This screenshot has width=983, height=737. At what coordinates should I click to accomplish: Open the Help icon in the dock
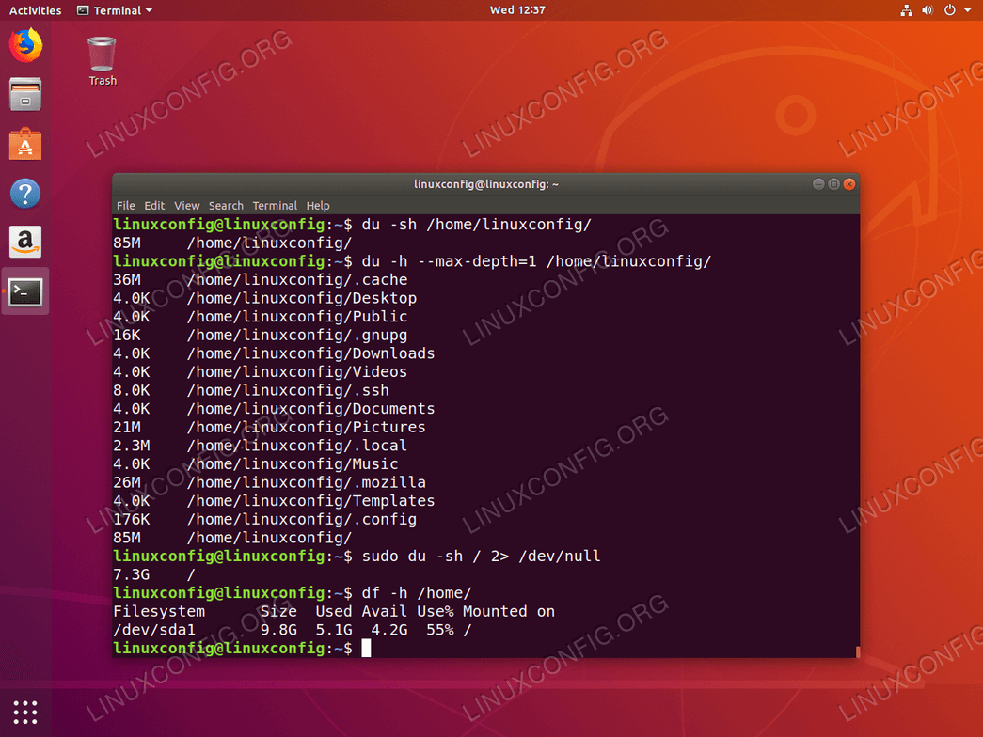[x=25, y=194]
